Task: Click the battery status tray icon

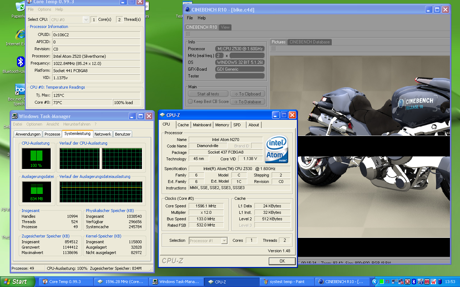Action: (440, 282)
